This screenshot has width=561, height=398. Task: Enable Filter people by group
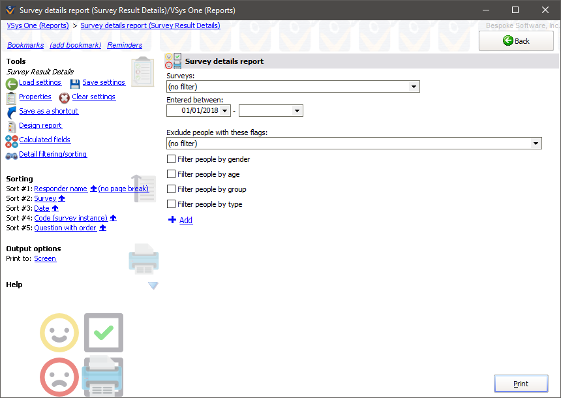171,189
